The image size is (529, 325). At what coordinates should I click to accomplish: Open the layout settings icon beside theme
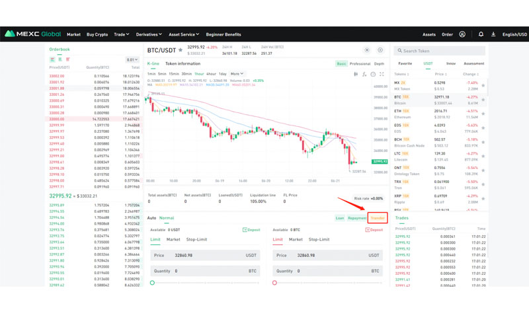[x=380, y=50]
